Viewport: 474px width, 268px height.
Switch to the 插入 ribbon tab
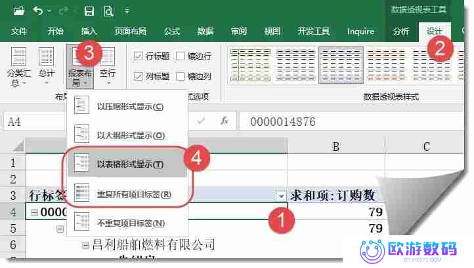coord(89,31)
